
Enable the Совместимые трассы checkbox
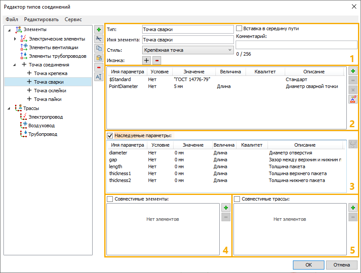point(238,198)
